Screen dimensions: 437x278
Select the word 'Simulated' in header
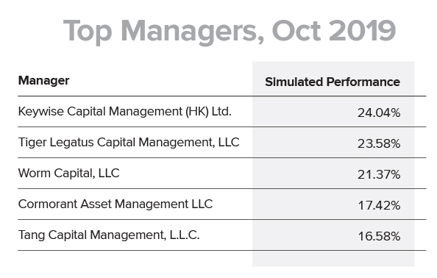click(294, 82)
